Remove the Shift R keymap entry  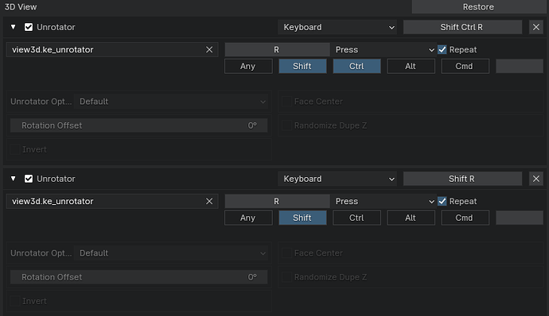click(536, 179)
